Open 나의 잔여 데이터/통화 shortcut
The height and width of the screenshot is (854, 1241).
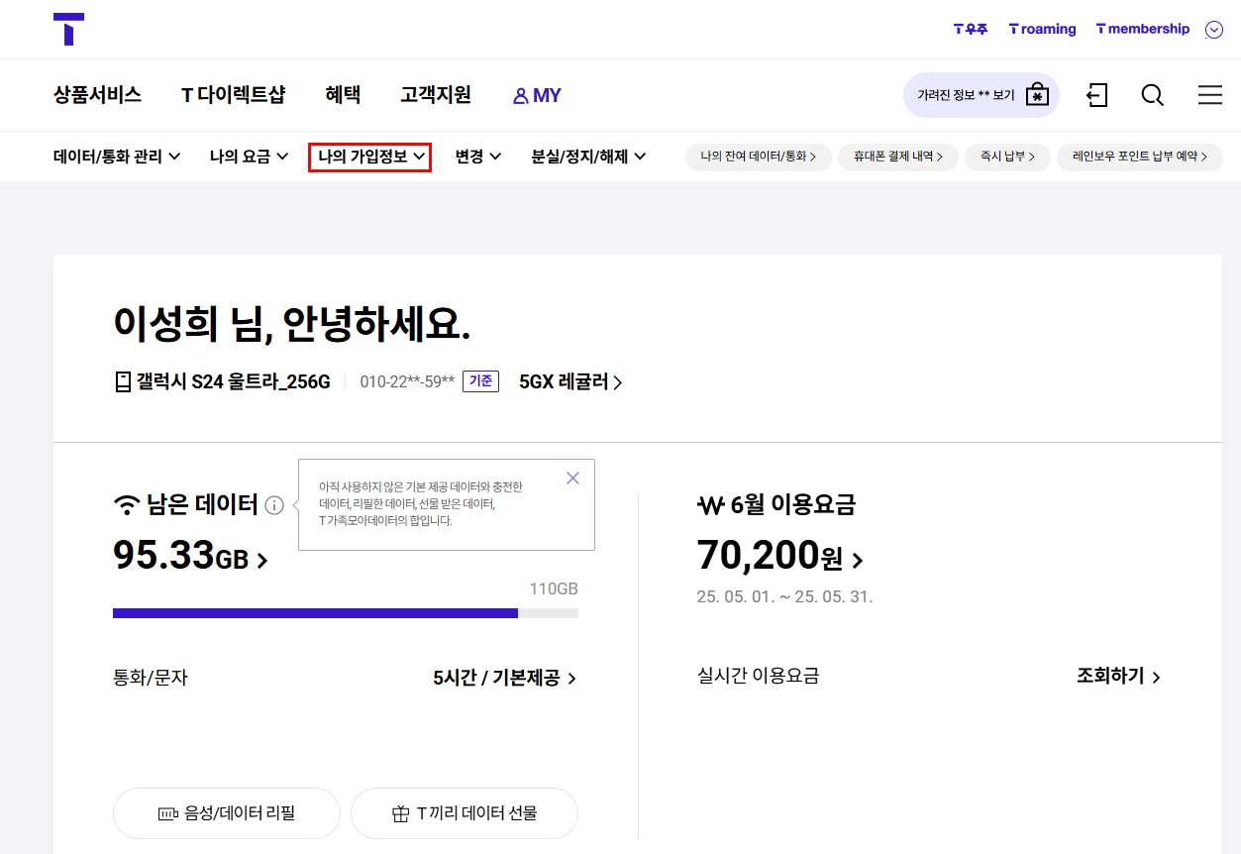coord(759,157)
